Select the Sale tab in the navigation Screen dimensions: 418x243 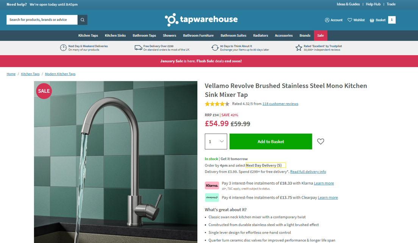tap(320, 36)
